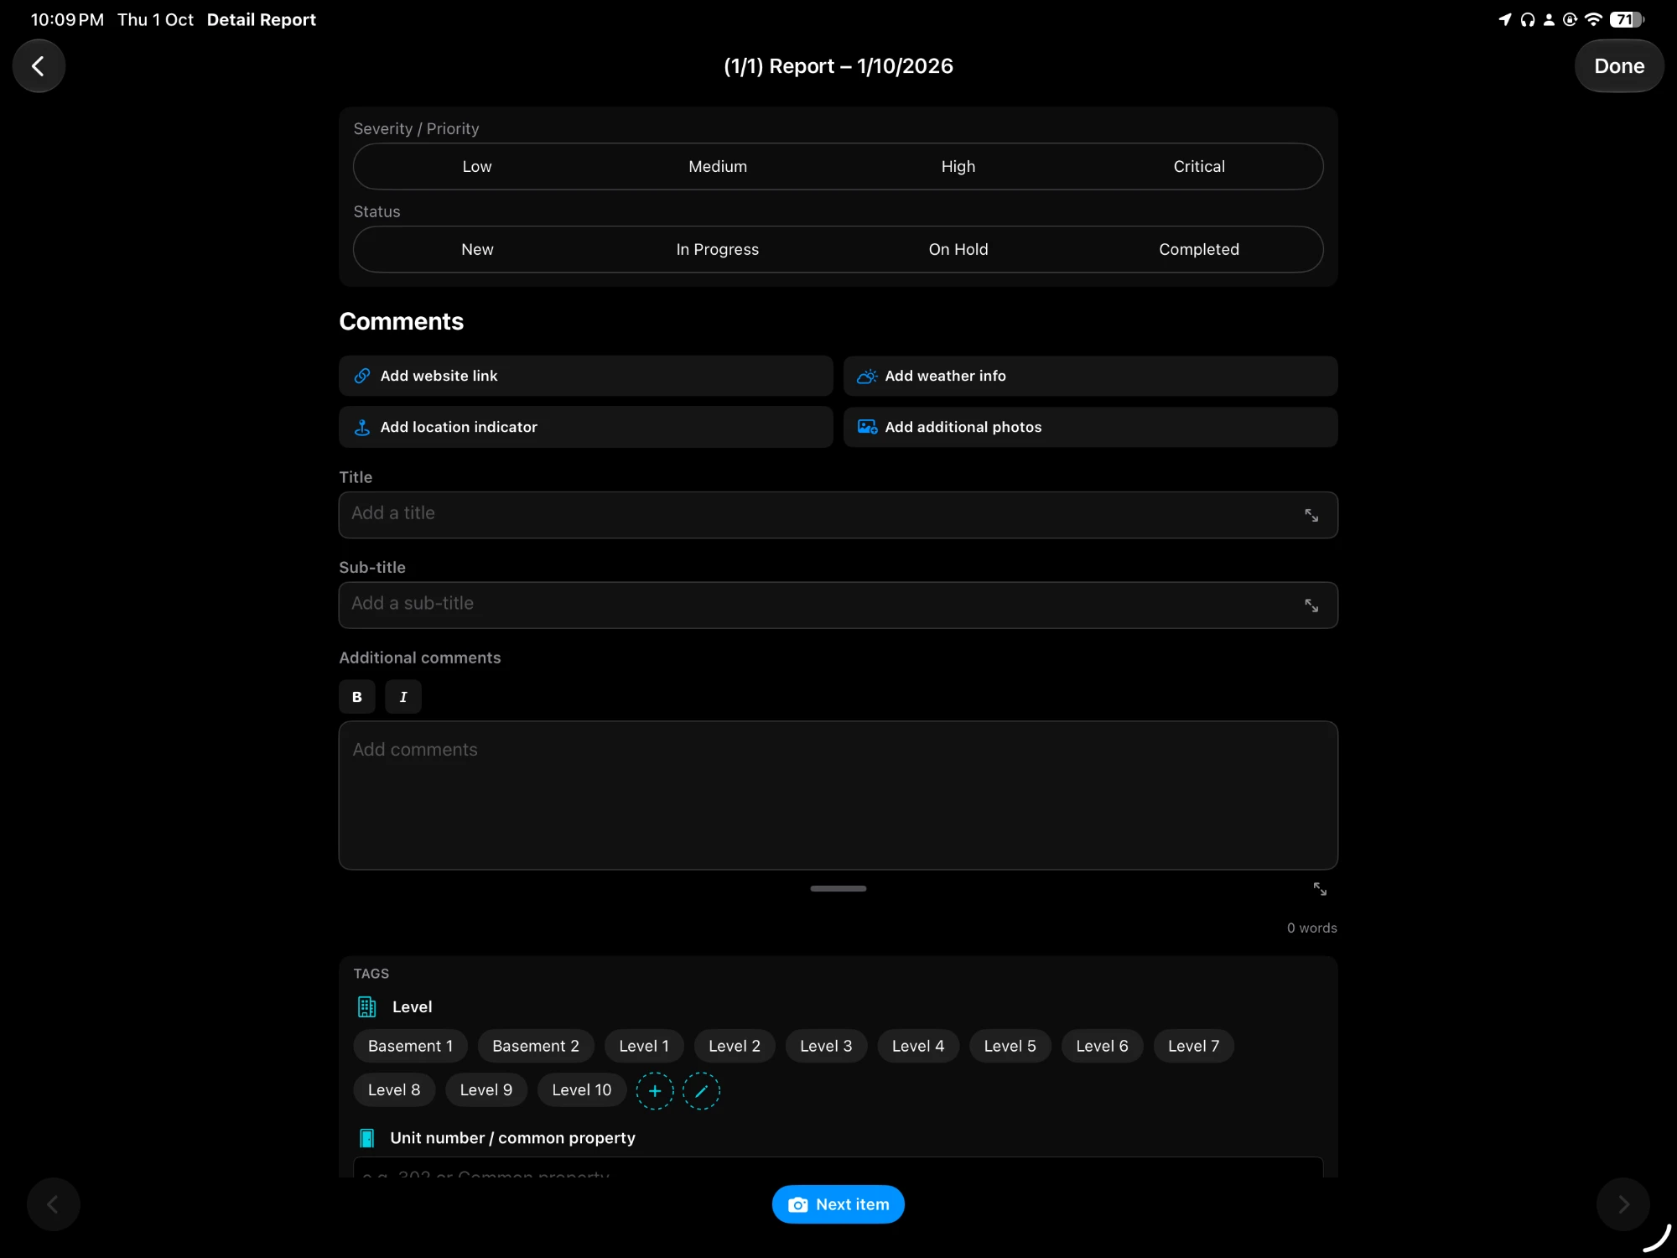Click the link icon for website link
Viewport: 1677px width, 1258px height.
[362, 376]
